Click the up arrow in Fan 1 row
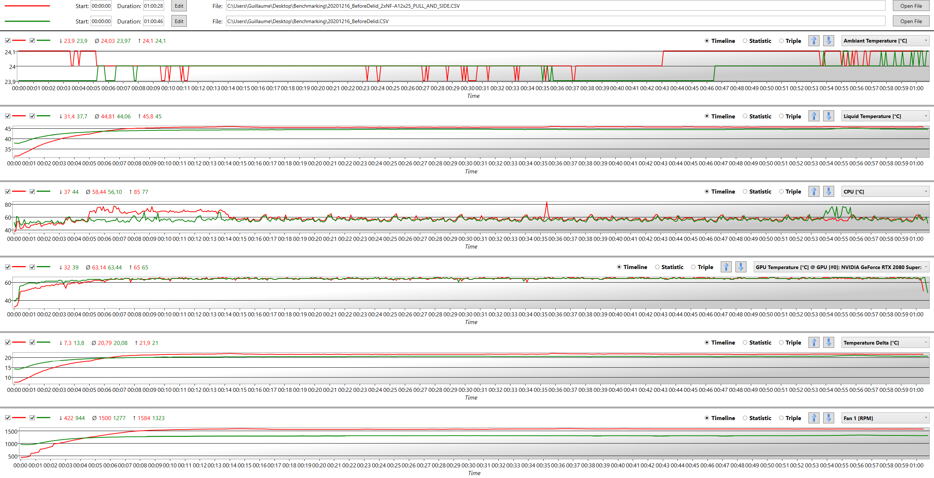The height and width of the screenshot is (478, 934). point(814,418)
